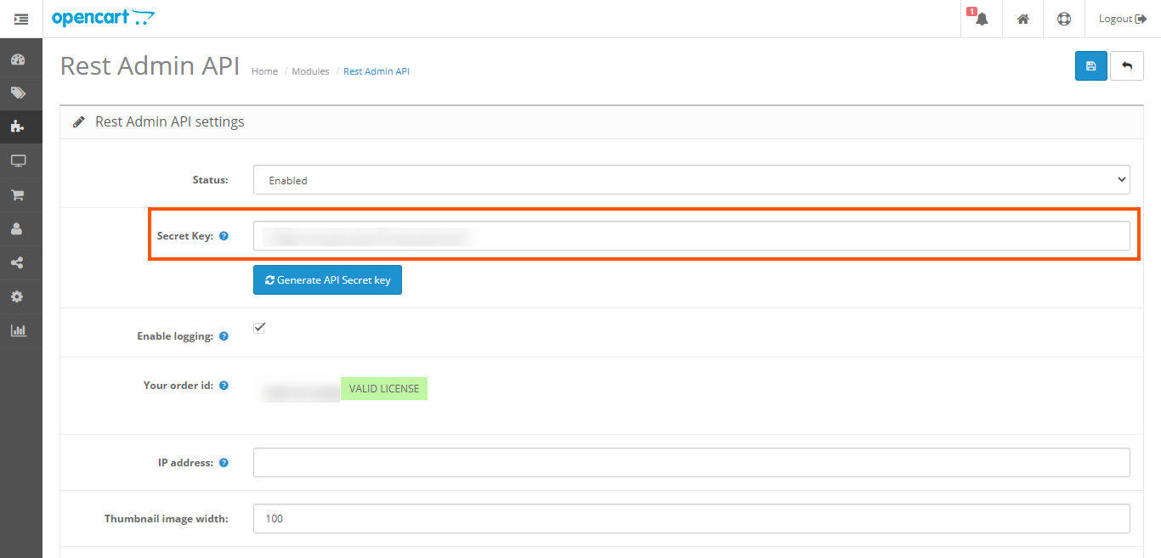Click the OpenCart logo
Viewport: 1161px width, 558px height.
point(103,18)
